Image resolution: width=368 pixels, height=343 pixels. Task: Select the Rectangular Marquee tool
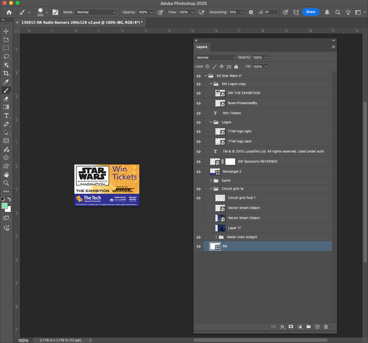click(6, 48)
